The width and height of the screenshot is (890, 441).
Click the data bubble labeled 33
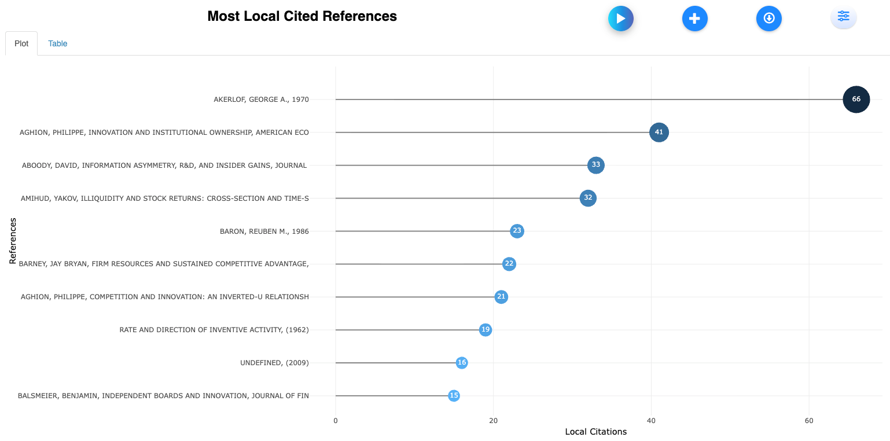(x=595, y=165)
